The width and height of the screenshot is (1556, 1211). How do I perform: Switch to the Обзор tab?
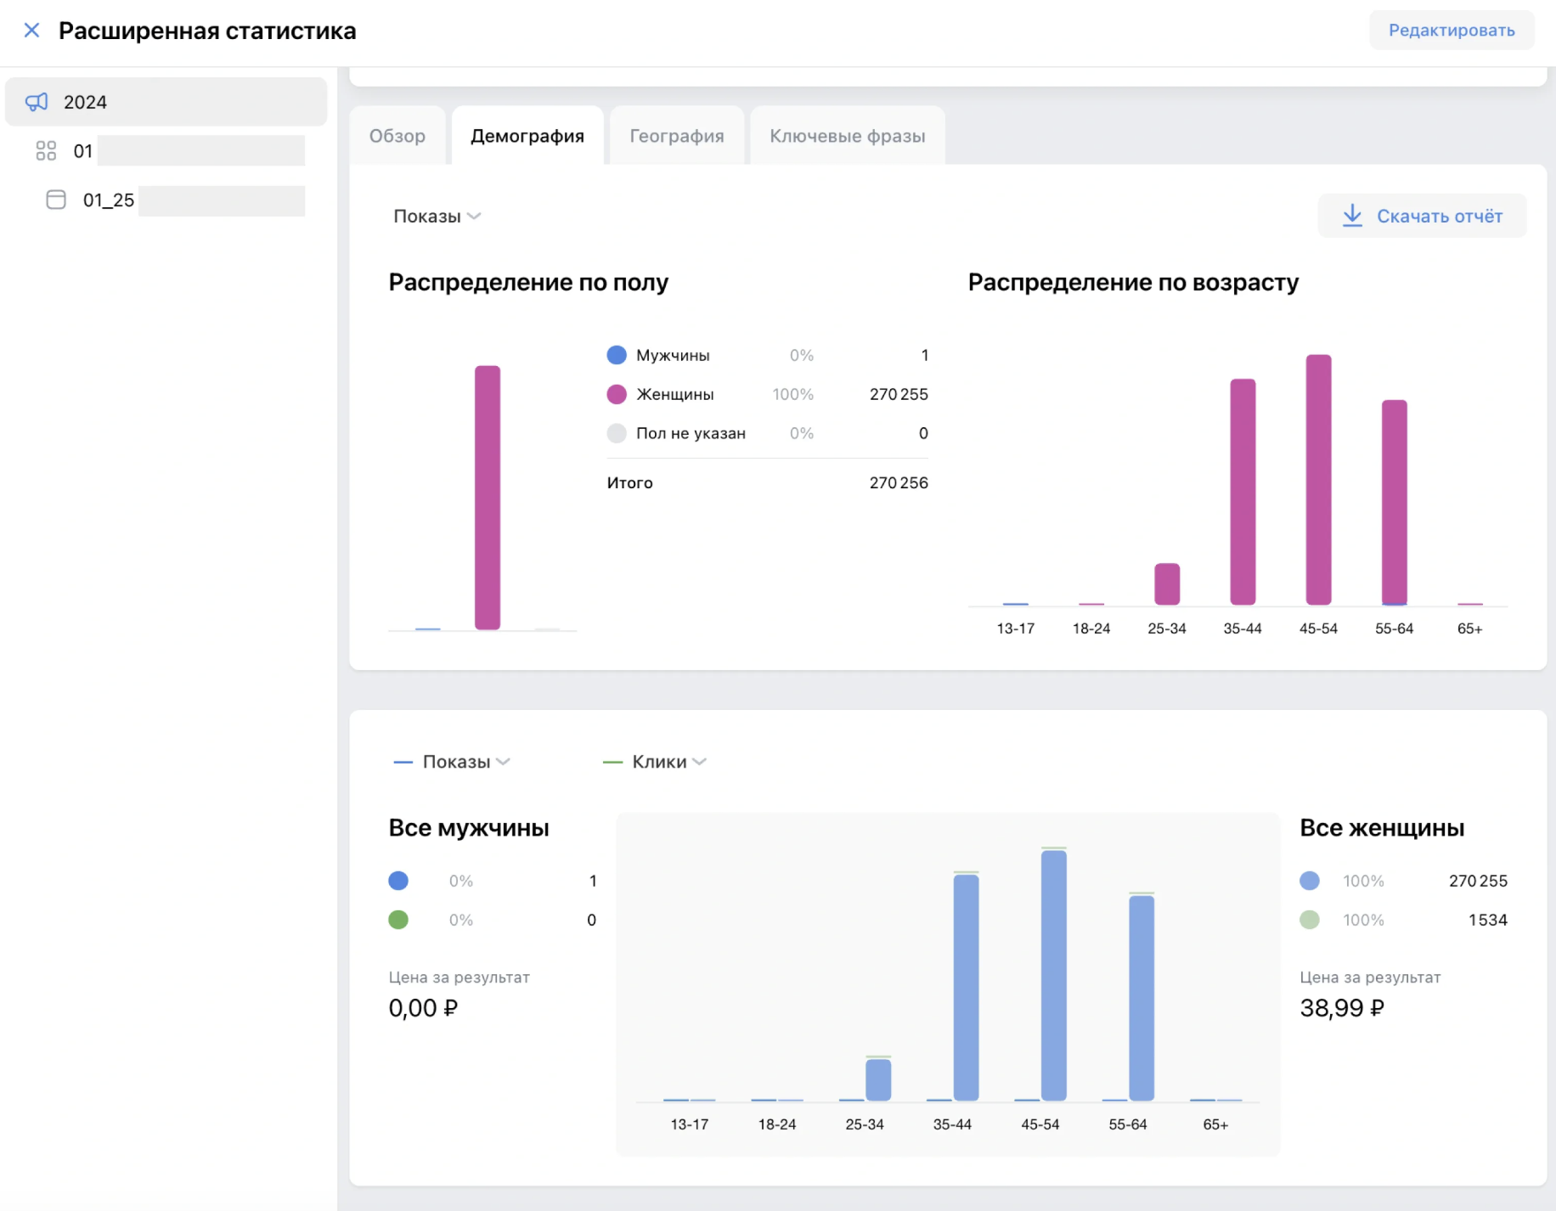pyautogui.click(x=397, y=136)
